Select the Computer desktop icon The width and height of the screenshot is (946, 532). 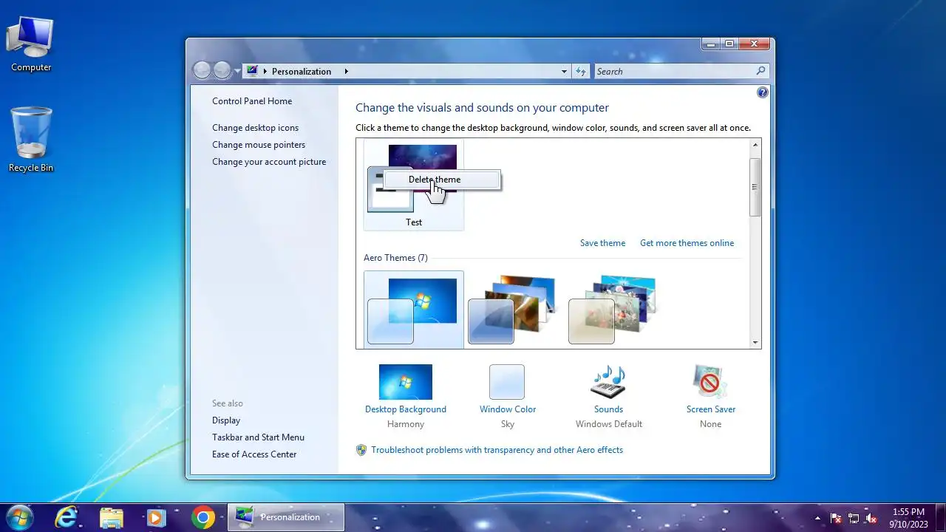click(31, 44)
